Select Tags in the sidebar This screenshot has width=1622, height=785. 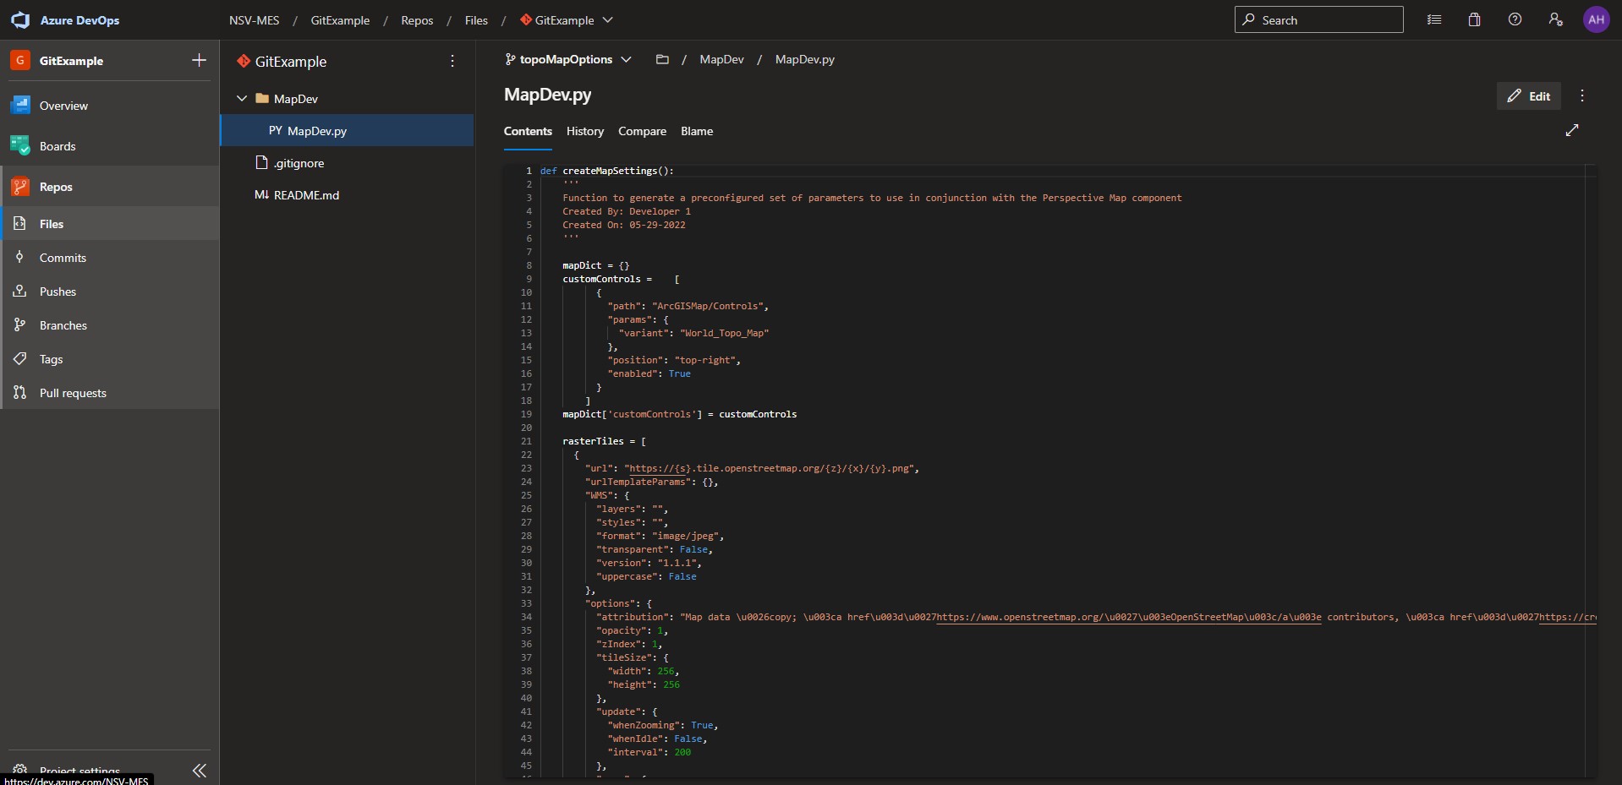coord(50,359)
